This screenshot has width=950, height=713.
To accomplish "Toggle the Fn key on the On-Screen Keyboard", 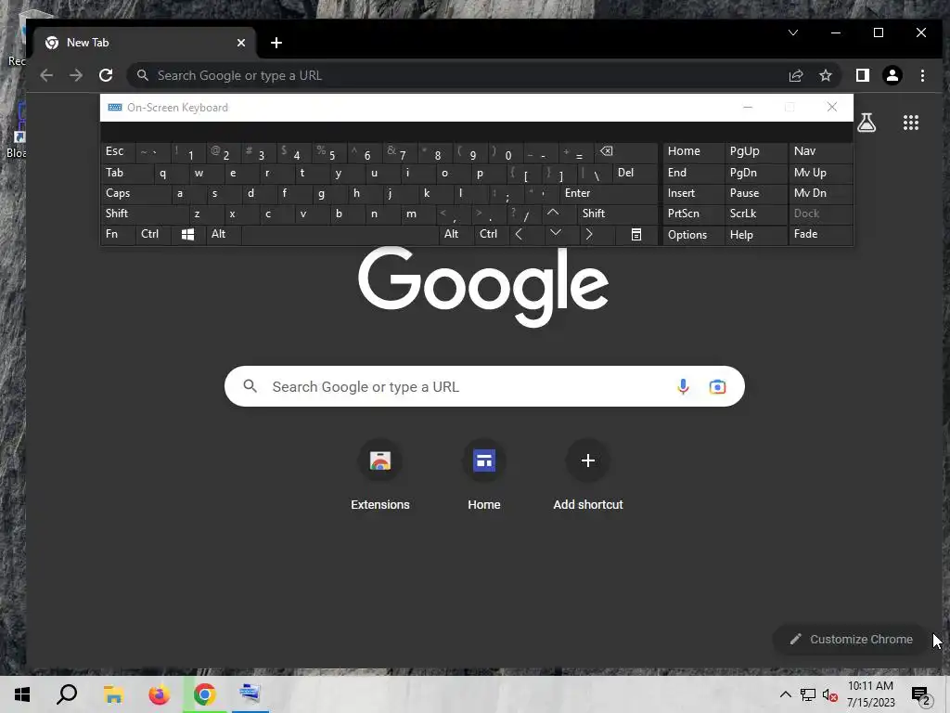I will click(118, 234).
